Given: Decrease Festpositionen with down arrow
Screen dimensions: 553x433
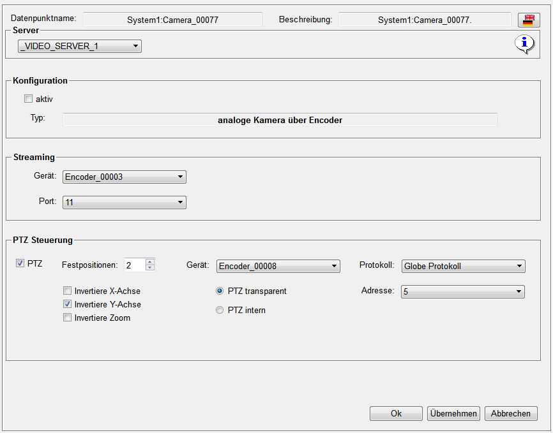Looking at the screenshot, I should 150,268.
